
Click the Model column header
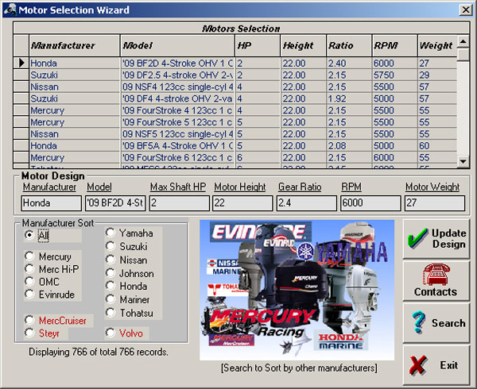coord(177,45)
